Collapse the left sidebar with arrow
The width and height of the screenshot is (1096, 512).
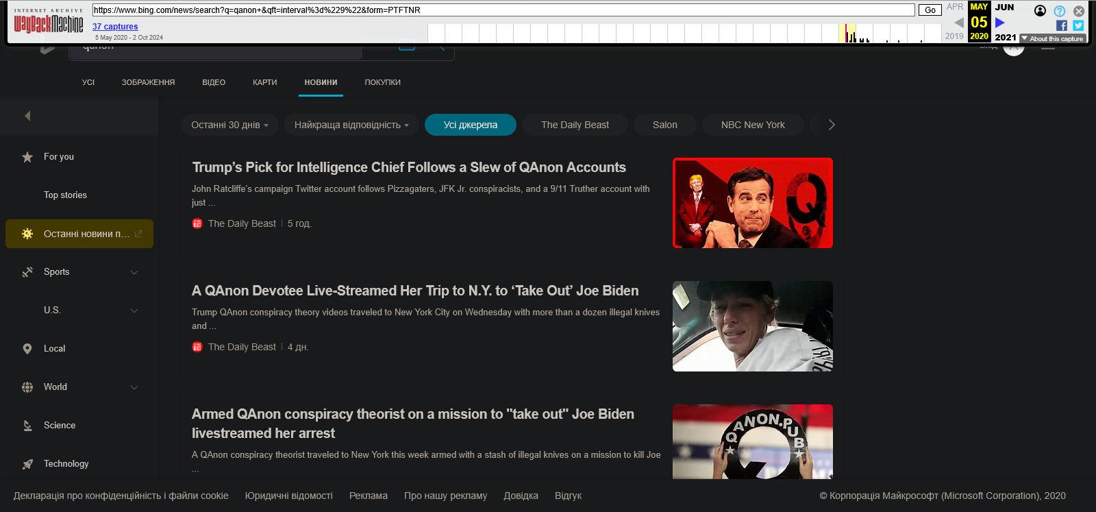pyautogui.click(x=27, y=116)
